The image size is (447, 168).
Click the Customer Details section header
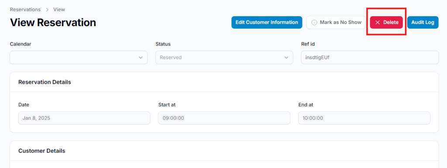pyautogui.click(x=42, y=151)
